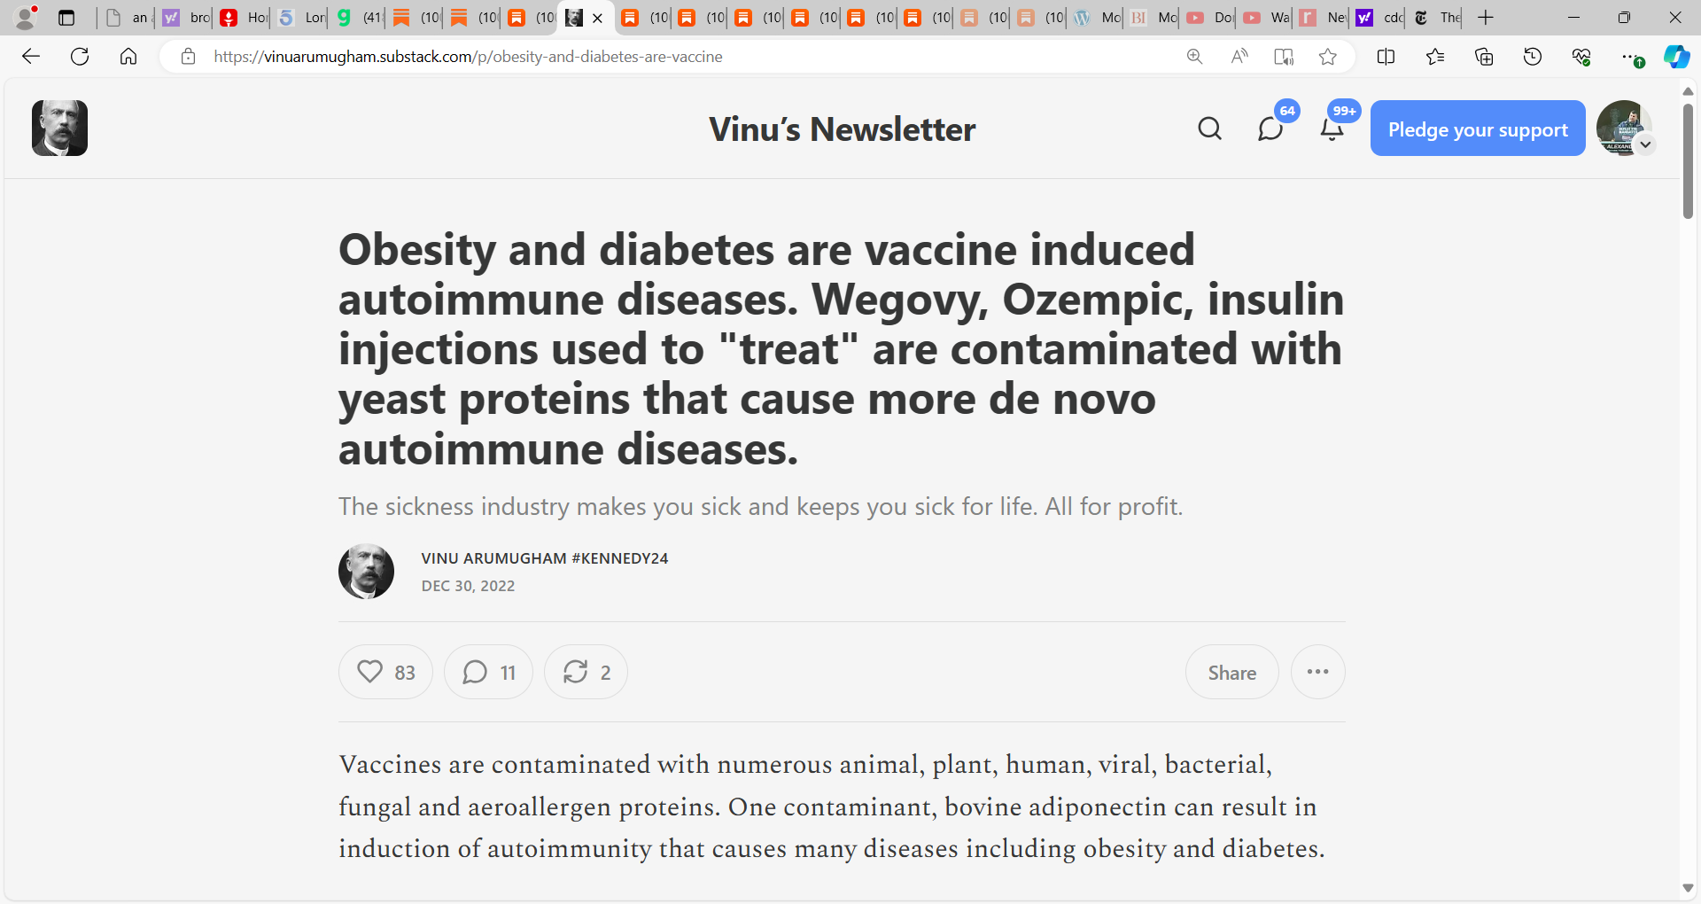
Task: Click the address bar URL
Action: tap(468, 57)
